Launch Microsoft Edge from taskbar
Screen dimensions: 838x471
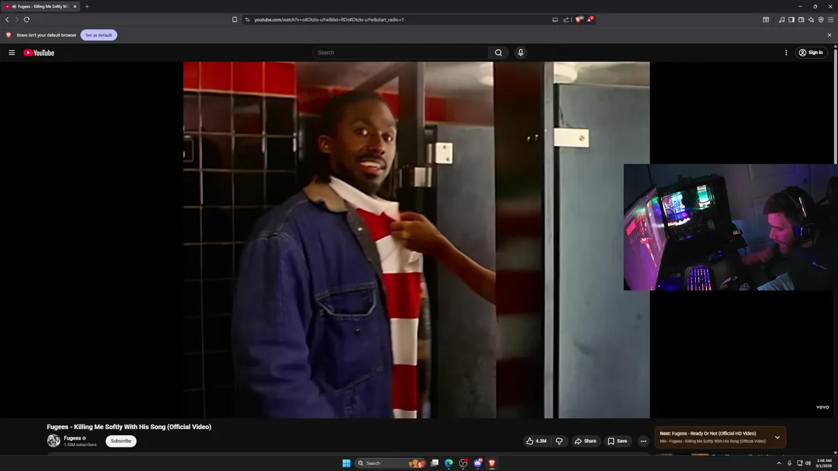[x=448, y=463]
